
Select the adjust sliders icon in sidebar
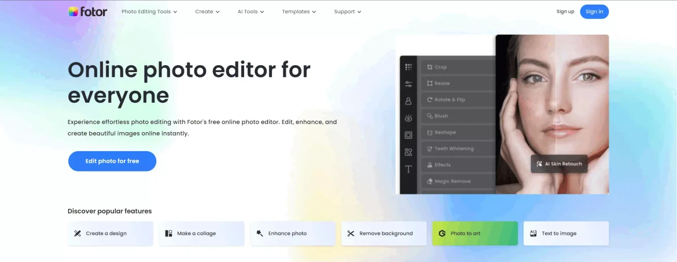point(409,84)
